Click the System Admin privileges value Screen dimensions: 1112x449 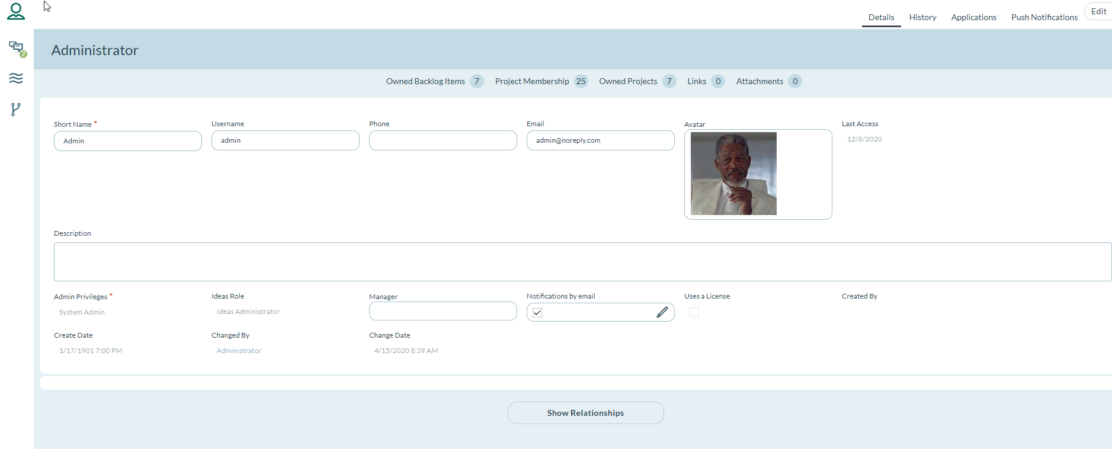[x=82, y=312]
